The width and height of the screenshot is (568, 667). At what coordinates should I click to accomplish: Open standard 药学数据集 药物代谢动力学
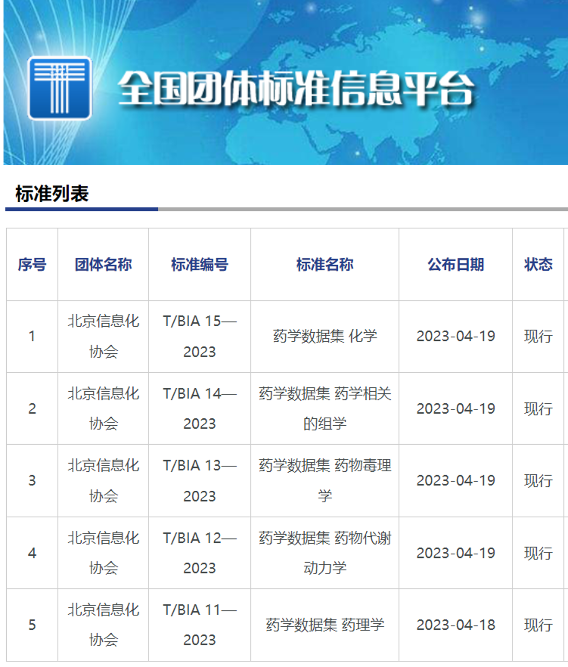pos(325,553)
